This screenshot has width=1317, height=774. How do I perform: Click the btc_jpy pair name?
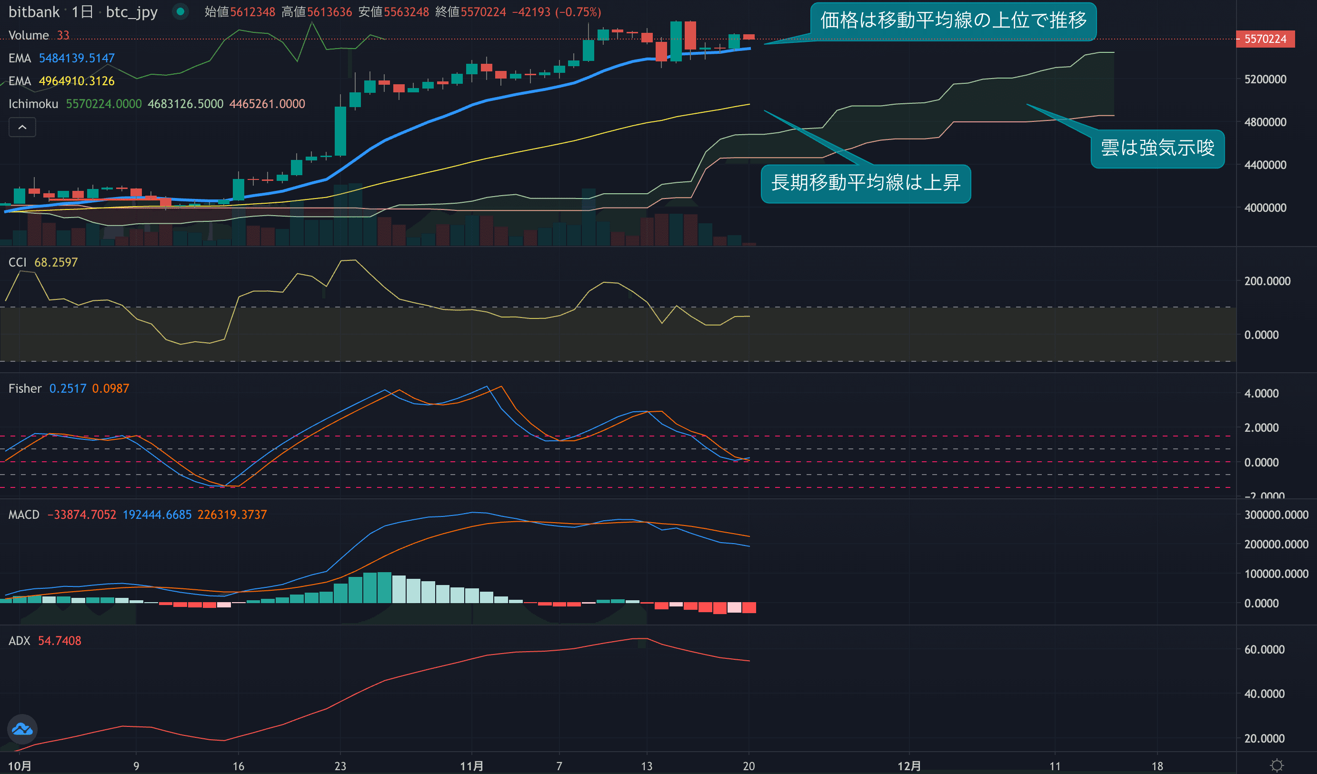(x=132, y=11)
